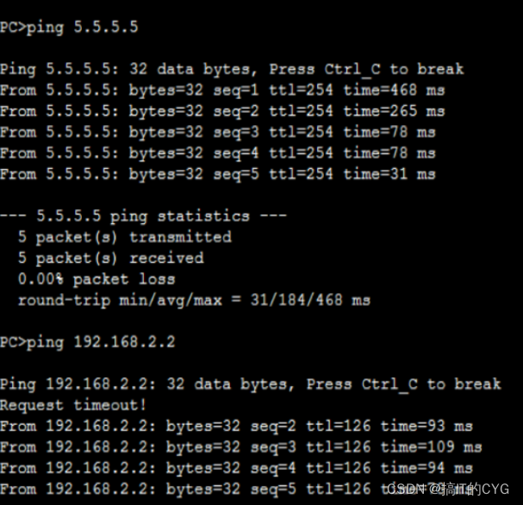523x505 pixels.
Task: Click the 'Ping 5.5.5.5: 32 data bytes' header line
Action: [x=232, y=70]
